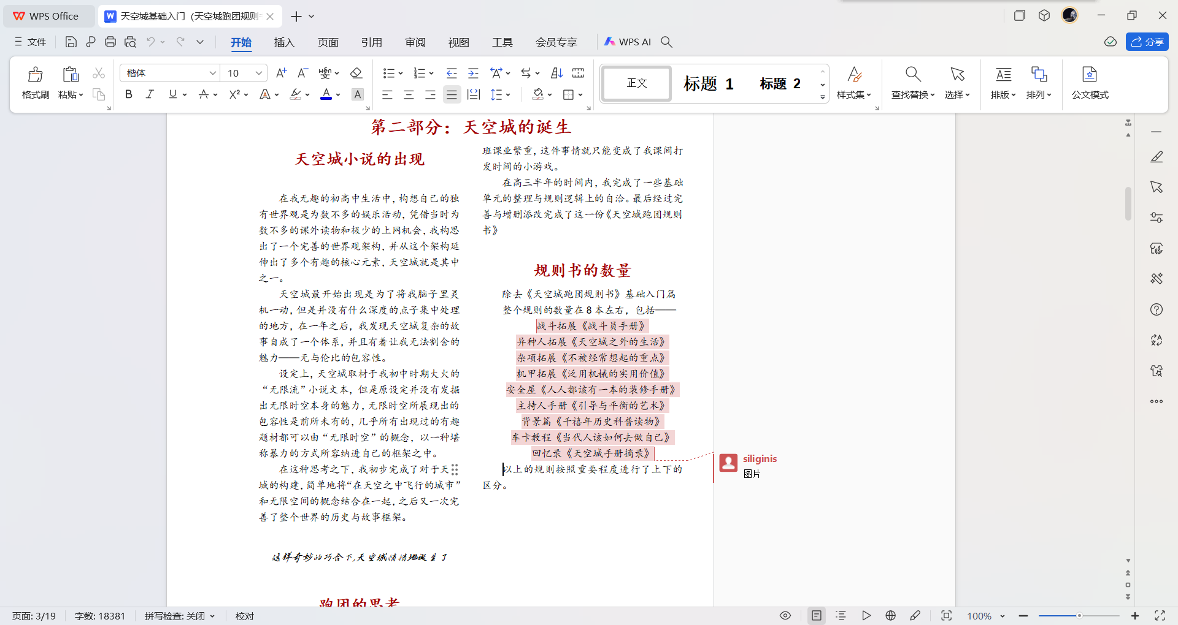The image size is (1178, 625).
Task: Click the Save document icon
Action: click(x=71, y=42)
